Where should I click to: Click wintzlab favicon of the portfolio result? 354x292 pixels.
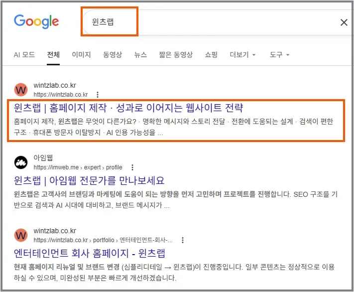coord(21,235)
